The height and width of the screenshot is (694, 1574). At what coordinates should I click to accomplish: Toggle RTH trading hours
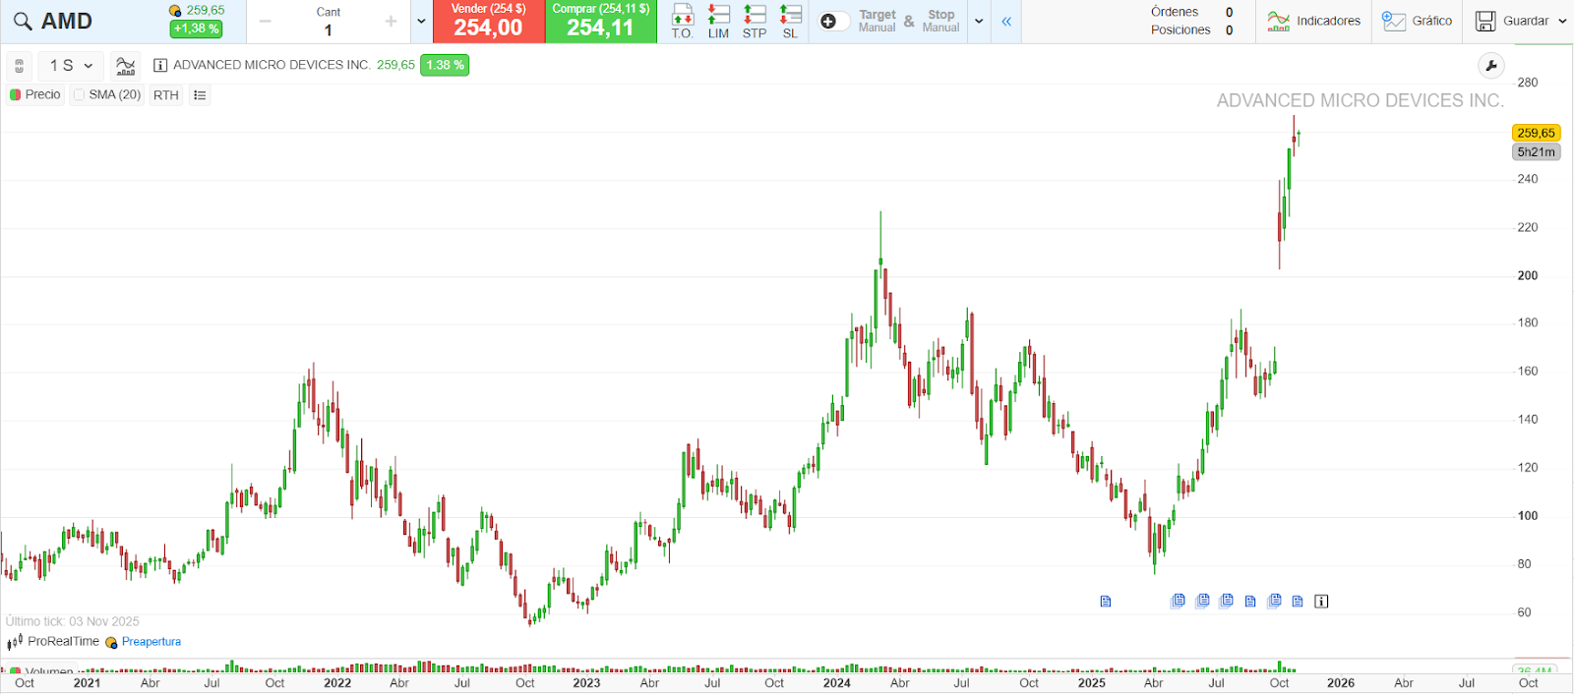tap(166, 95)
